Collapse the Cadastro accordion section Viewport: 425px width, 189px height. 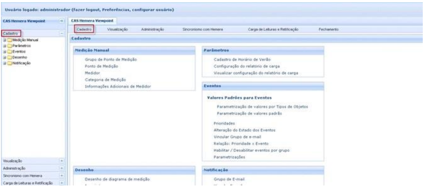pyautogui.click(x=61, y=34)
